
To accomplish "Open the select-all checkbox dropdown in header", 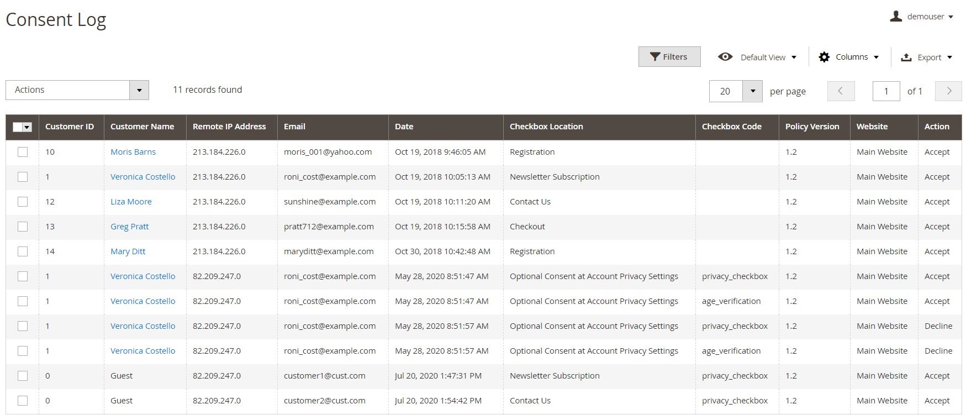I will tap(27, 127).
